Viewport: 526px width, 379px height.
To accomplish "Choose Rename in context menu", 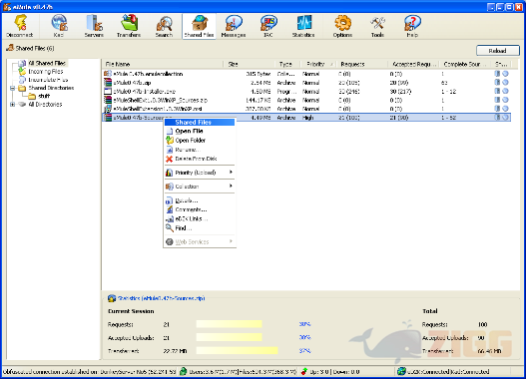I will tap(200, 150).
